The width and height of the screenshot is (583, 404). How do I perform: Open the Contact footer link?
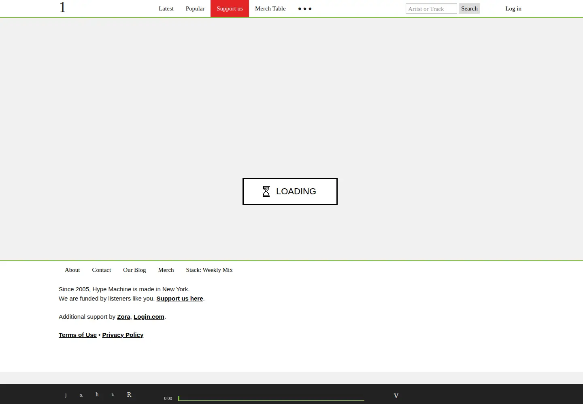pyautogui.click(x=101, y=270)
